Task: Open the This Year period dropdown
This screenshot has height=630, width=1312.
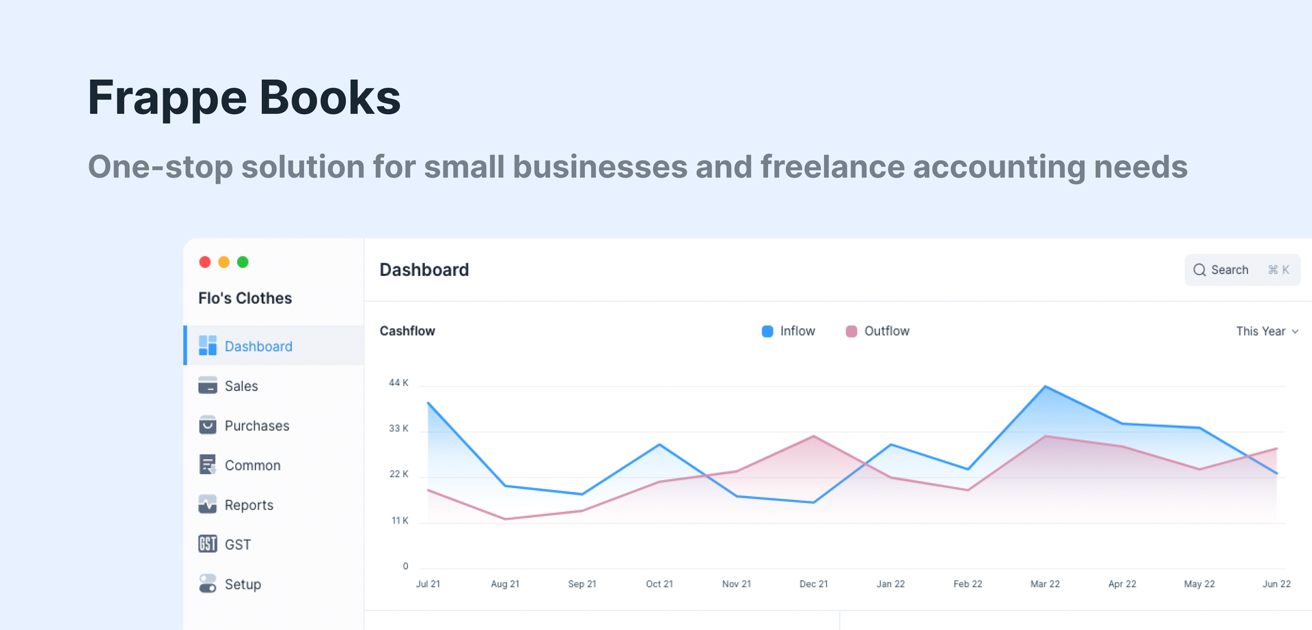Action: [1261, 331]
